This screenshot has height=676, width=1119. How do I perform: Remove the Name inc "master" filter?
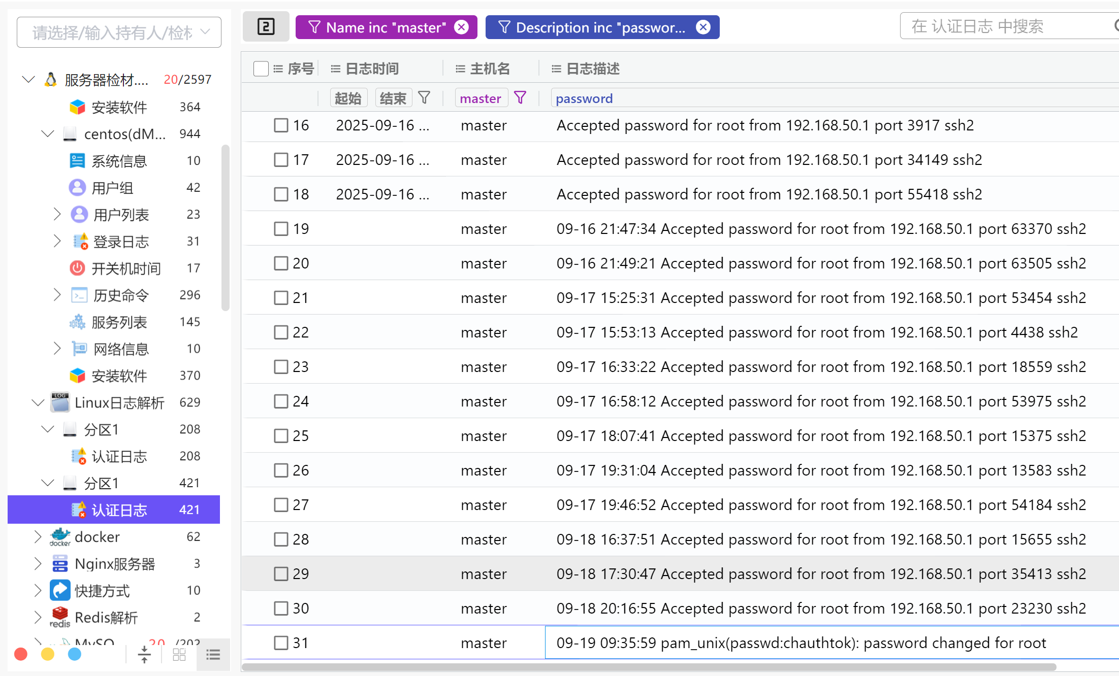click(x=461, y=27)
